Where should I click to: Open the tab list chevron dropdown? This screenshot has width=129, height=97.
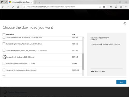coord(40,2)
